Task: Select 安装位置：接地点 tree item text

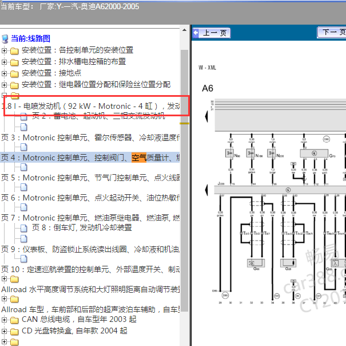Action: click(51, 73)
